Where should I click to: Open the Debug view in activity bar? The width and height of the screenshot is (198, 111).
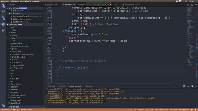(x=3, y=24)
